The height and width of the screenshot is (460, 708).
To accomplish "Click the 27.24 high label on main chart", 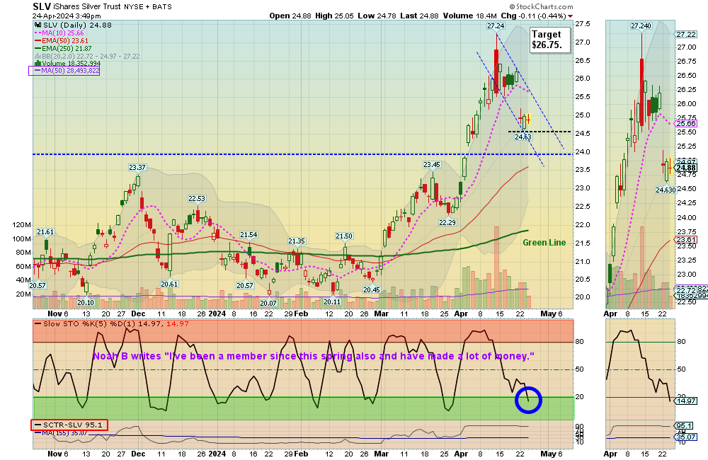I will pos(496,26).
